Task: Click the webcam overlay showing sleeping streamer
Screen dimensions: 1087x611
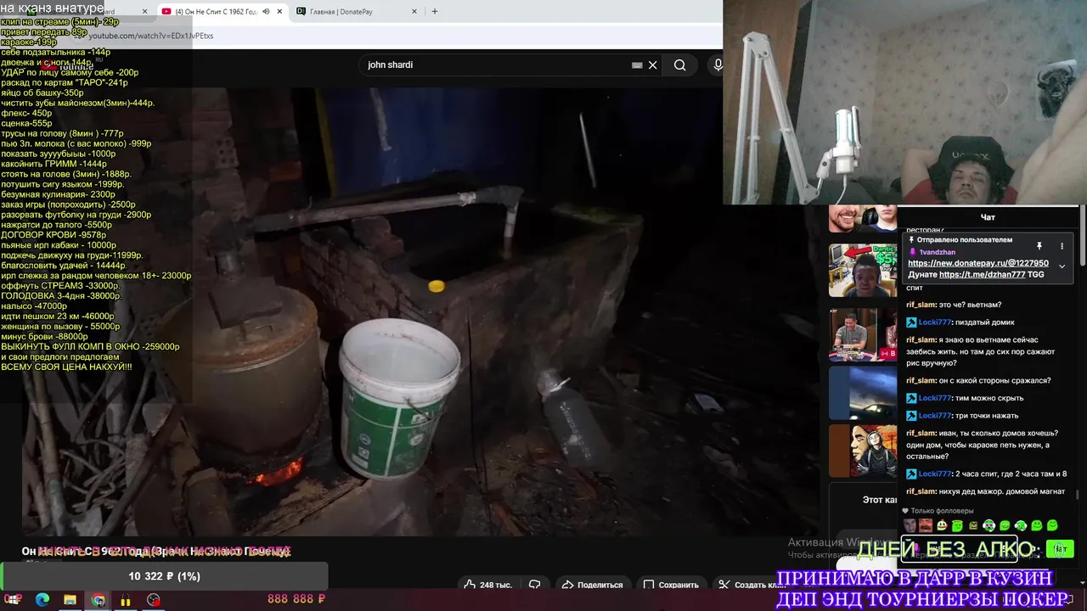Action: [x=904, y=102]
